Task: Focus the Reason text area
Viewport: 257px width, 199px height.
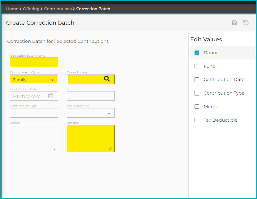Action: 91,138
